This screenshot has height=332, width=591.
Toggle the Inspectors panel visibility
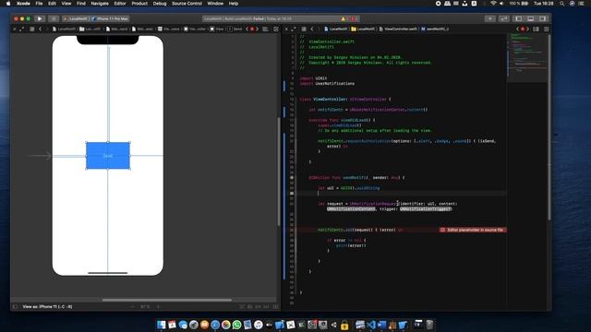pos(542,18)
